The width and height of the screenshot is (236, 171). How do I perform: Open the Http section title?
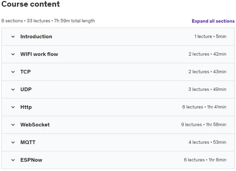click(x=26, y=107)
